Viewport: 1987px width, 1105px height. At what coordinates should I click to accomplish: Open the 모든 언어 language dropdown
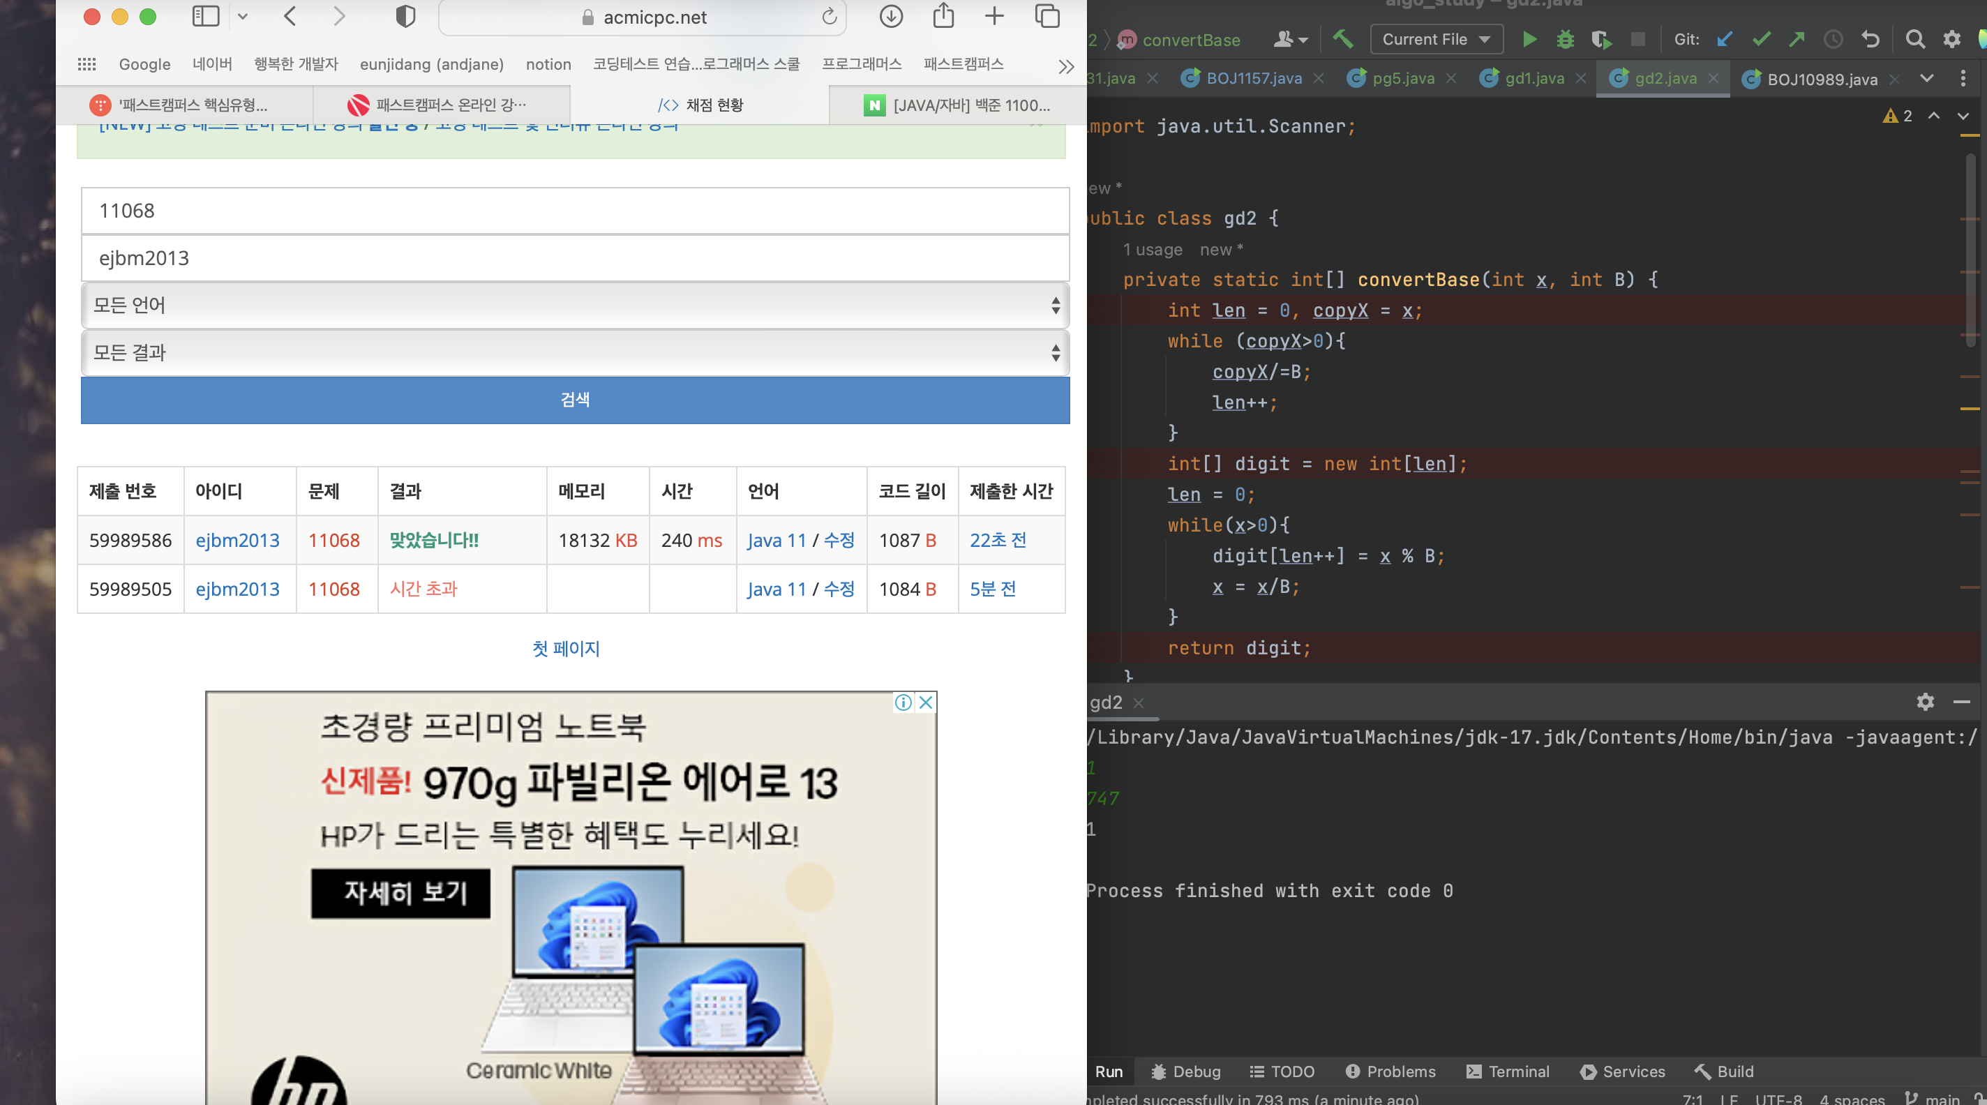(x=575, y=306)
